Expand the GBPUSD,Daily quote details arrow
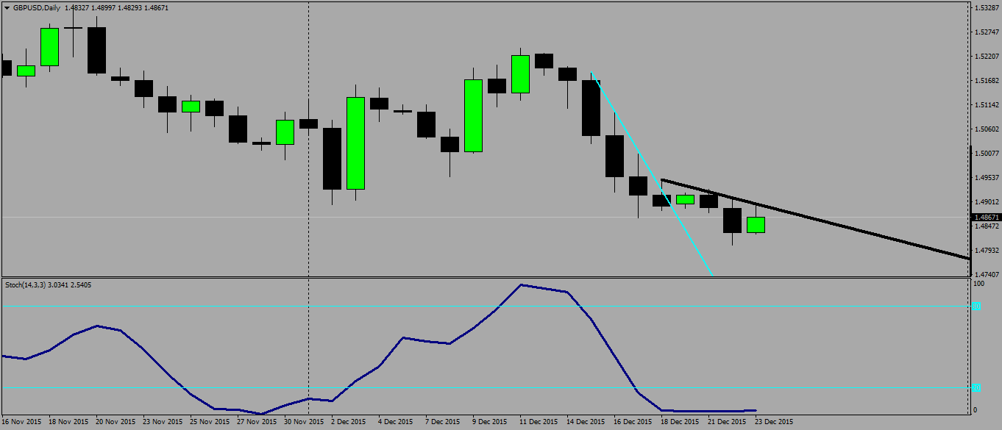This screenshot has height=430, width=1002. coord(7,7)
